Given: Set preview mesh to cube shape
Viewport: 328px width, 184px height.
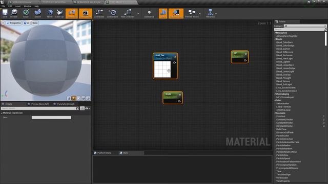Looking at the screenshot, I should click(x=83, y=98).
